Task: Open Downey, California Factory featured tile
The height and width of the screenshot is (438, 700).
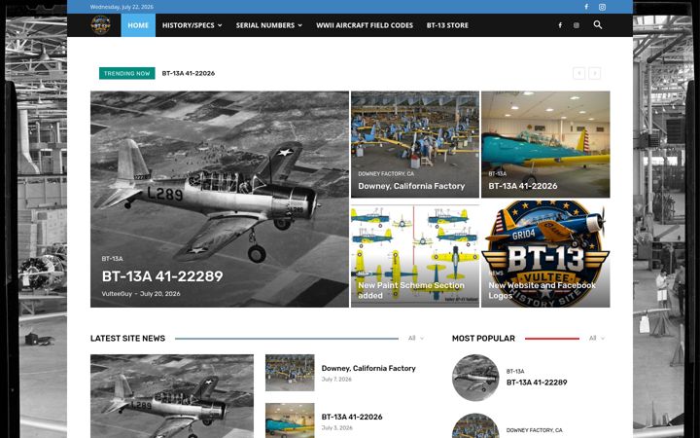Action: pos(411,186)
